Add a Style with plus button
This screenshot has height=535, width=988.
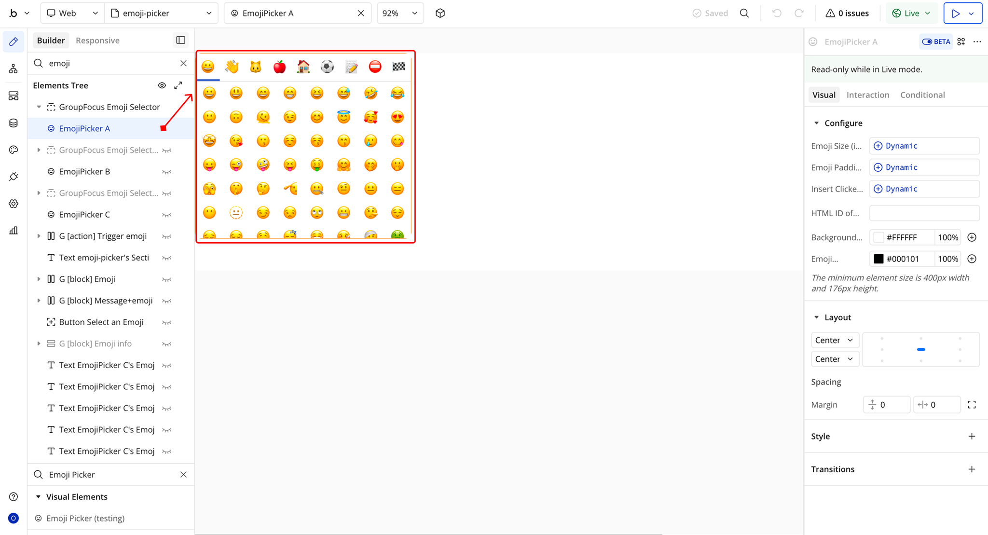pyautogui.click(x=972, y=436)
